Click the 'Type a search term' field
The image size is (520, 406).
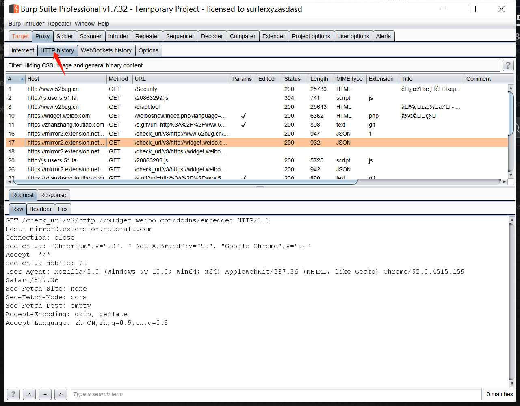click(277, 394)
